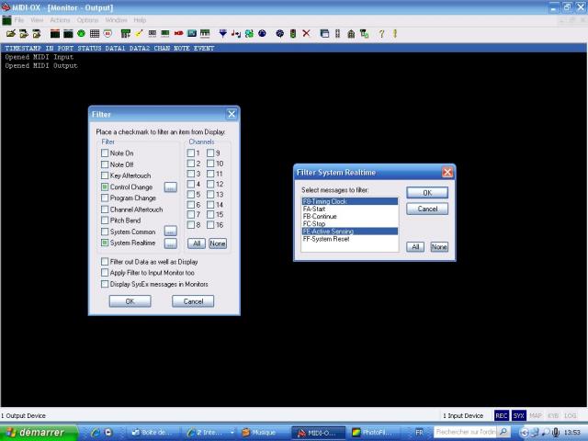Click the first open-folder icon in the toolbar
This screenshot has width=588, height=441.
click(x=11, y=34)
